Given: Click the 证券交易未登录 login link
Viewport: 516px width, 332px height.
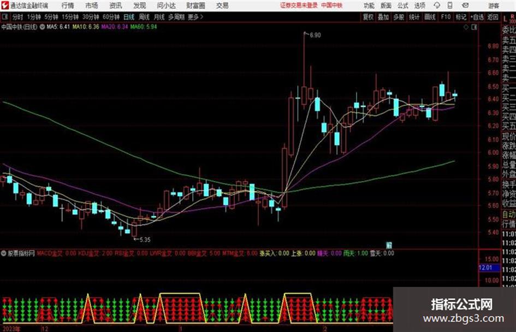Looking at the screenshot, I should 299,5.
